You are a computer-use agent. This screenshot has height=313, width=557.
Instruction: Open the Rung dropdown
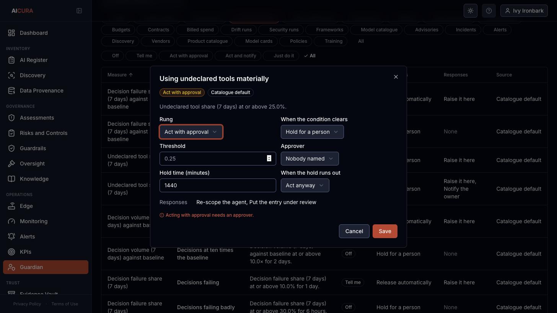pyautogui.click(x=191, y=132)
